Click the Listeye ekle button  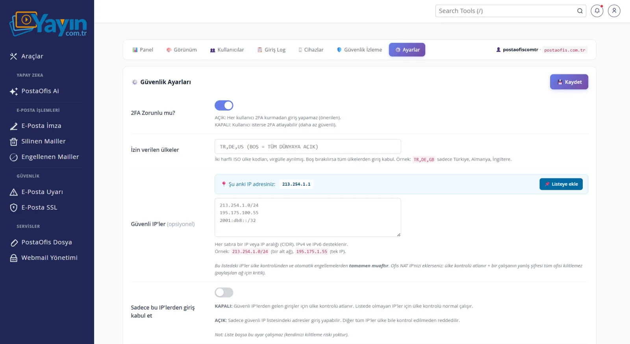point(561,184)
